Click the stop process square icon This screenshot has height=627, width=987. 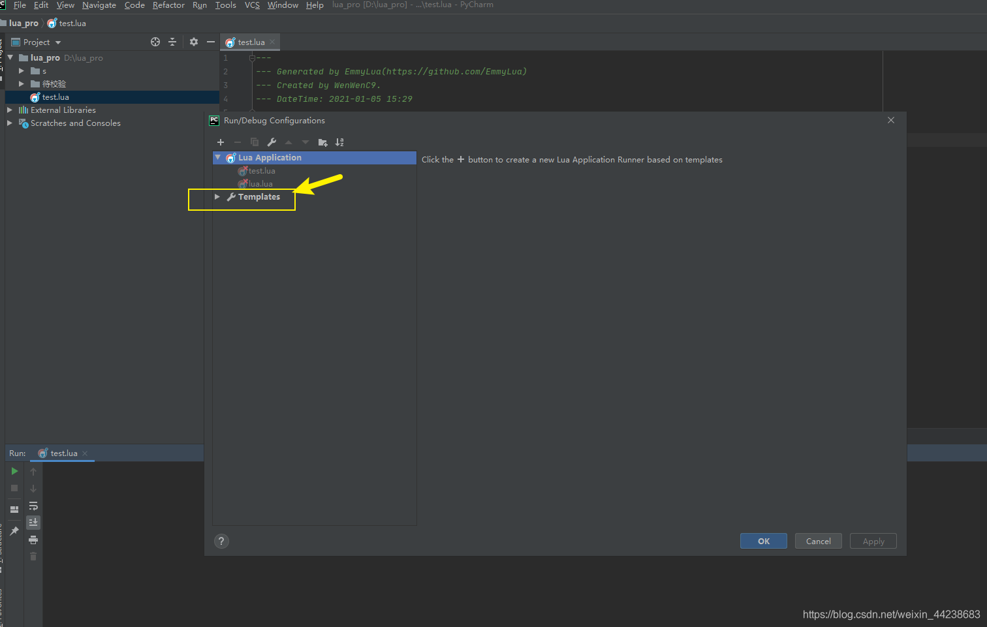click(x=14, y=488)
